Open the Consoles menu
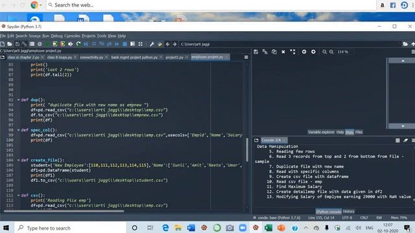Viewport: 415px width, 233px height. 72,36
